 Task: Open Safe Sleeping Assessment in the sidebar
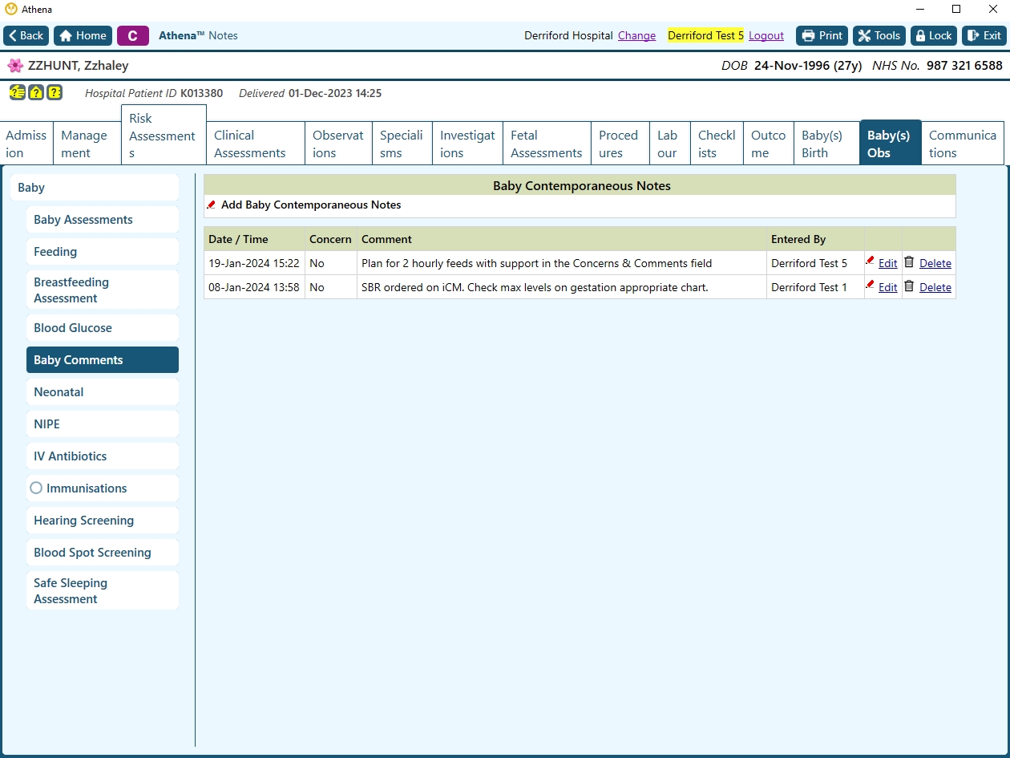click(102, 590)
